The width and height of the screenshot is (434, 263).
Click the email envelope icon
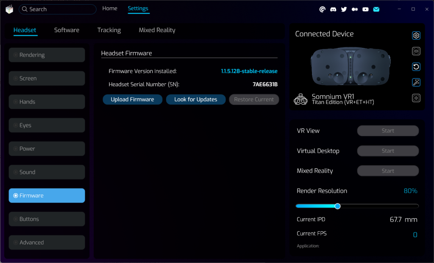click(x=376, y=9)
